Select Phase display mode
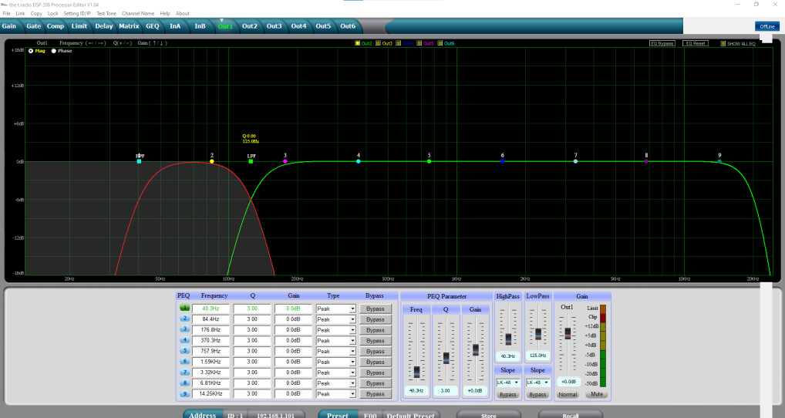This screenshot has width=785, height=418. (53, 51)
